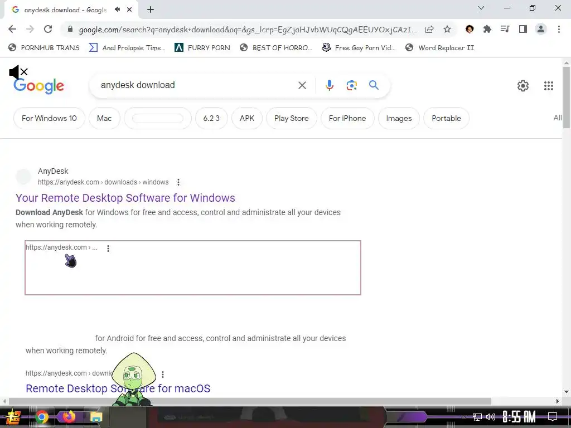Screen dimensions: 571x428
Task: Share this page using the share icon
Action: (429, 30)
